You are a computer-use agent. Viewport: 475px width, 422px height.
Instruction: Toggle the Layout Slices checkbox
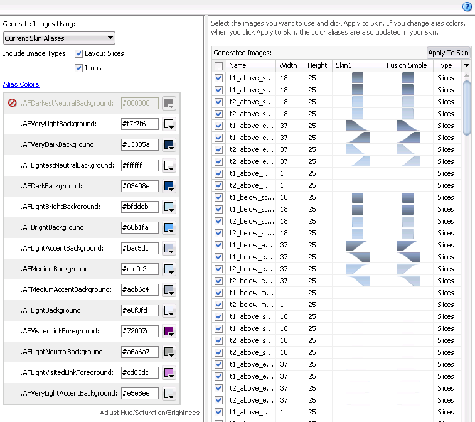point(79,53)
